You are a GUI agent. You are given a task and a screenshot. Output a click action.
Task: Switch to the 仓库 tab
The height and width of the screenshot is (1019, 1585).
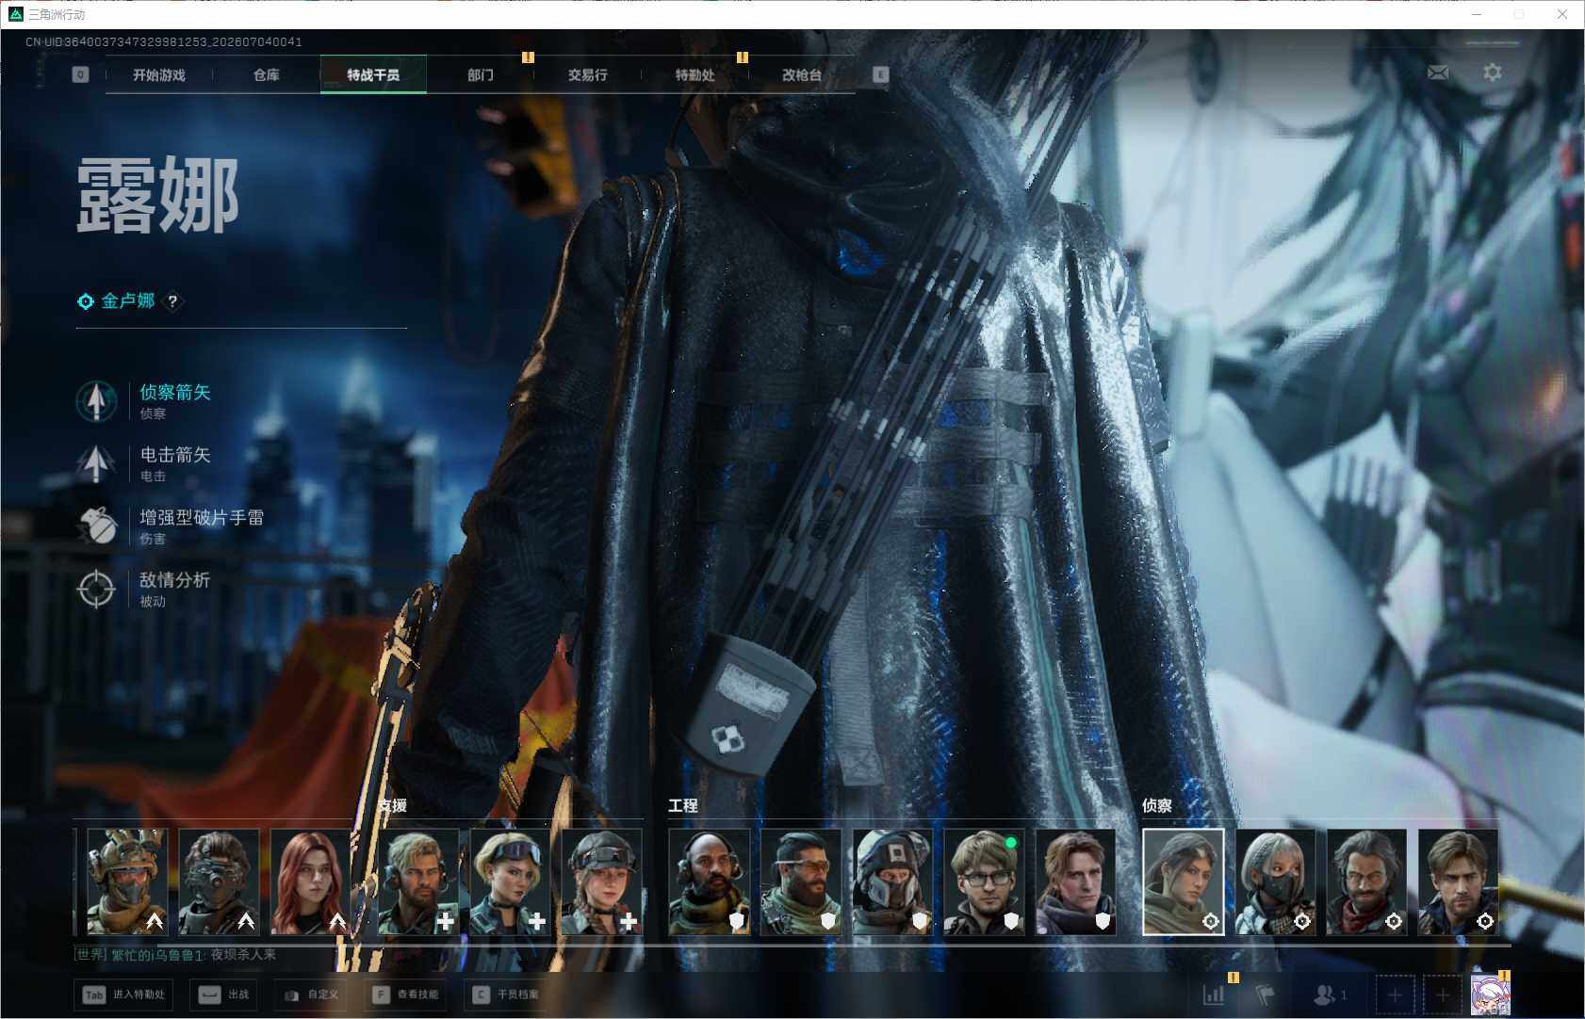[x=267, y=74]
